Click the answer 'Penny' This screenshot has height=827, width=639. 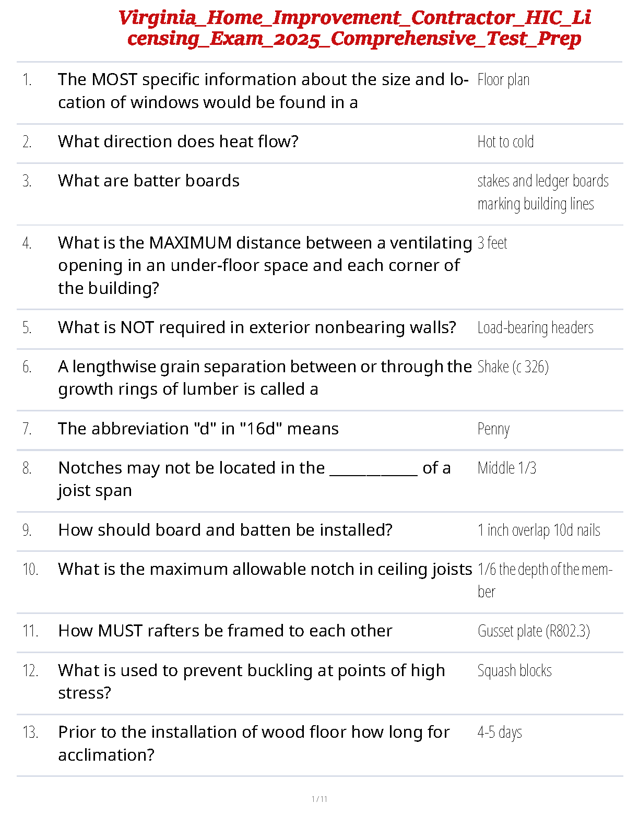[493, 429]
